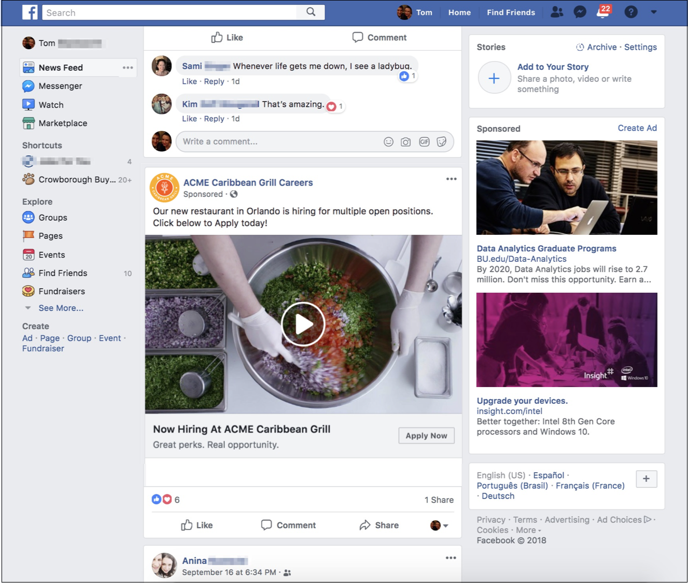
Task: Insert emoji in comment box
Action: click(388, 142)
